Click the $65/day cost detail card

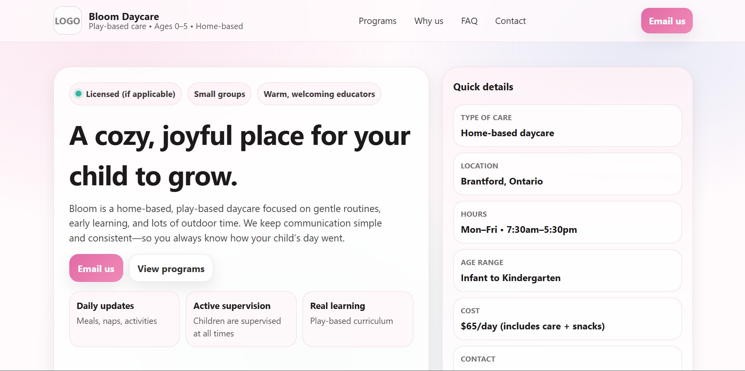click(567, 319)
